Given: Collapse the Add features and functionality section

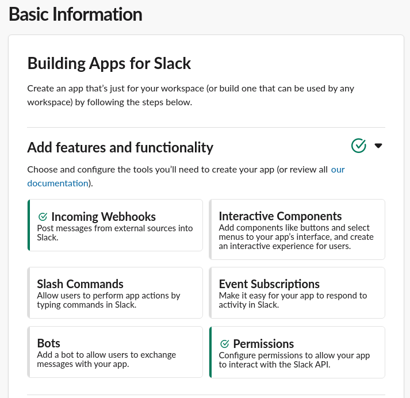Looking at the screenshot, I should click(x=378, y=146).
